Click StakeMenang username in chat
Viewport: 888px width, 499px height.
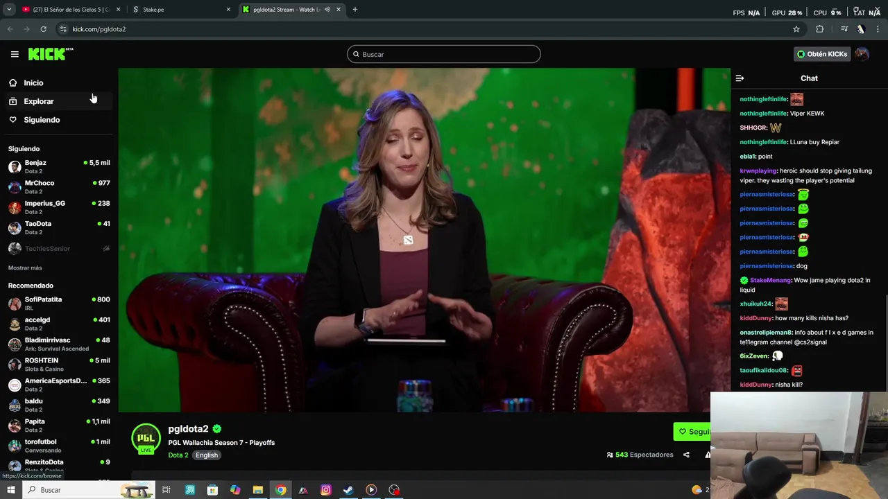pyautogui.click(x=770, y=280)
